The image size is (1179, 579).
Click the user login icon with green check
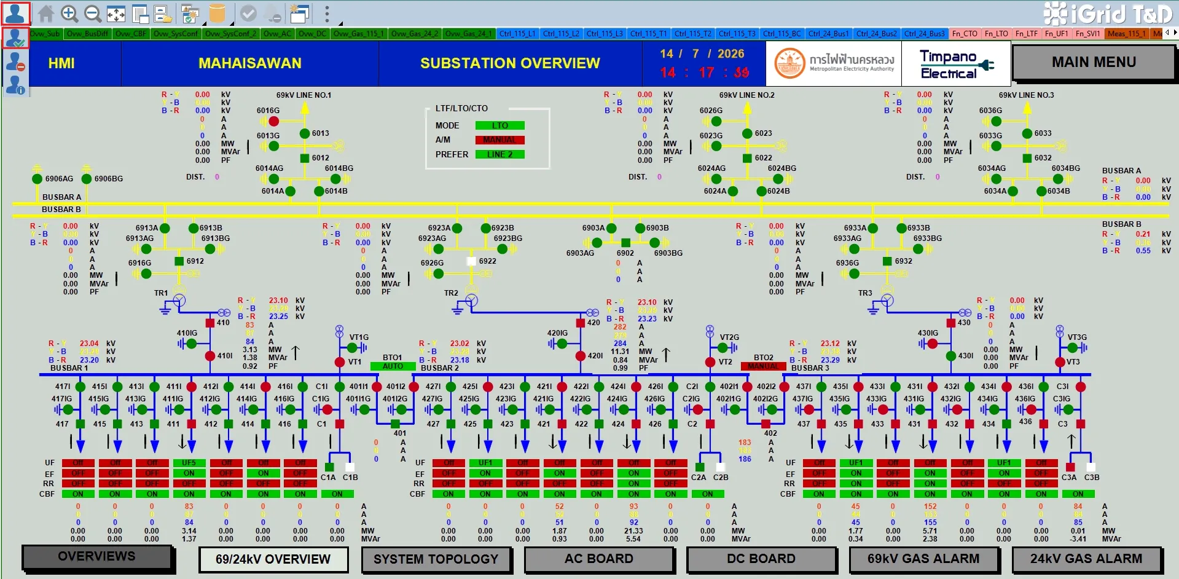pos(15,38)
